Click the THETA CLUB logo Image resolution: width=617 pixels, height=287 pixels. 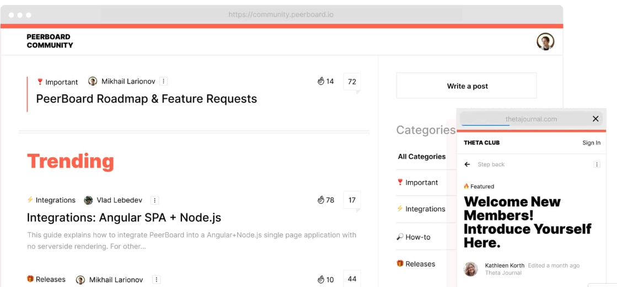[x=482, y=142]
